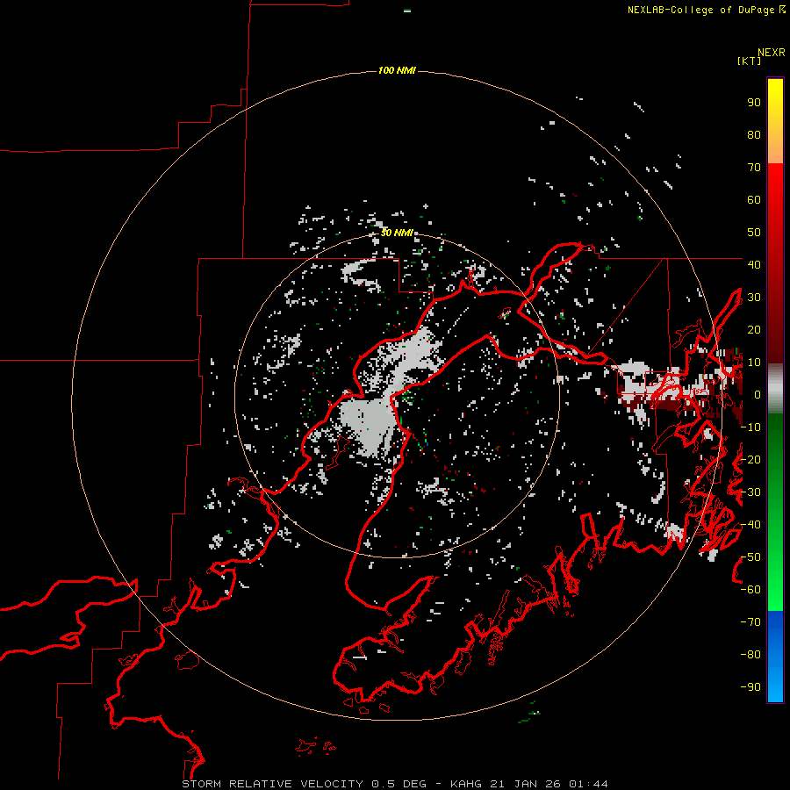The width and height of the screenshot is (790, 790).
Task: Click the NEXR label above color scale
Action: (x=771, y=53)
